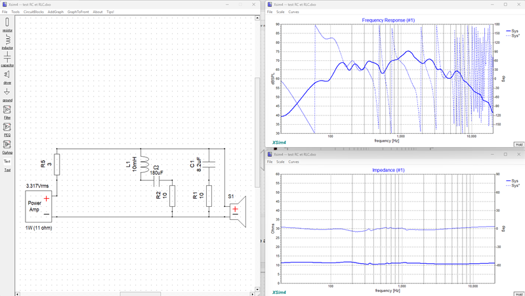Click the GraphToFront menu item
This screenshot has height=296, width=525.
78,12
